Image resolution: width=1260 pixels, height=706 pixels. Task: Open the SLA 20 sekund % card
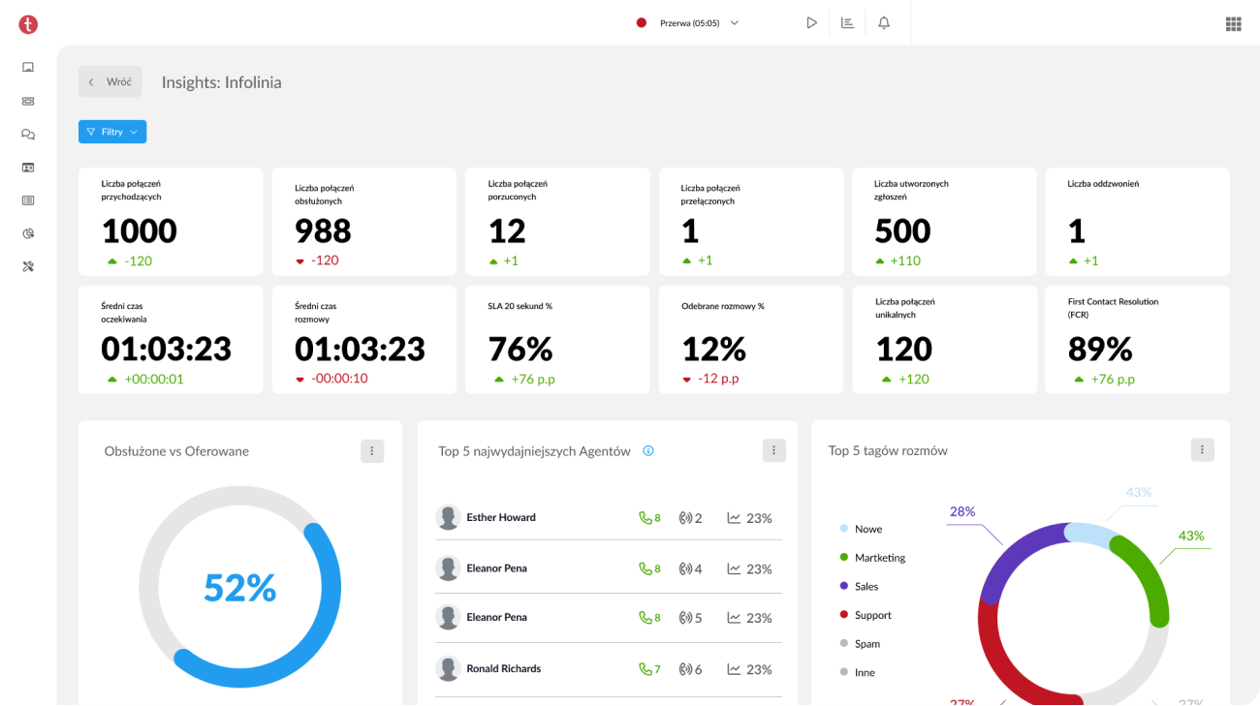557,340
